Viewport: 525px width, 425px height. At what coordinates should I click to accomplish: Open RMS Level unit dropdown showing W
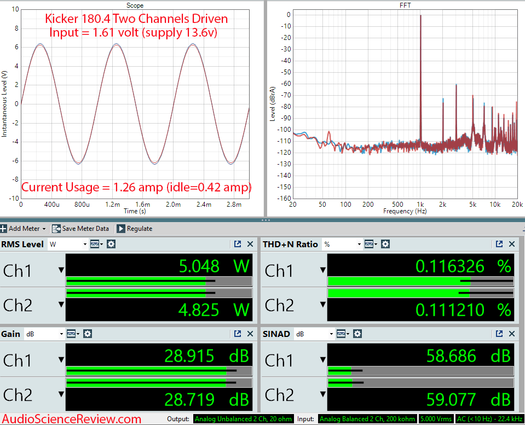(68, 244)
